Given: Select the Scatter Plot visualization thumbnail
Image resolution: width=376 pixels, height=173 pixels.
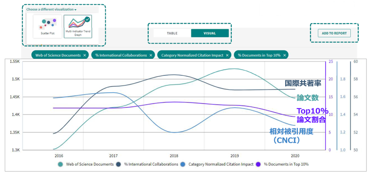Looking at the screenshot, I should [47, 26].
